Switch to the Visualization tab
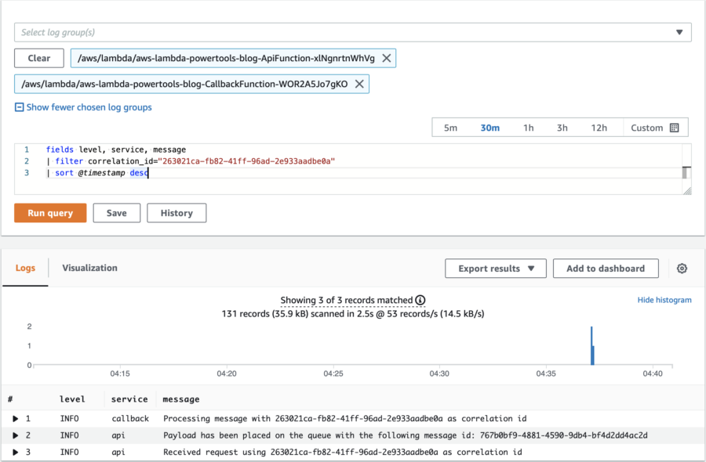 coord(89,268)
